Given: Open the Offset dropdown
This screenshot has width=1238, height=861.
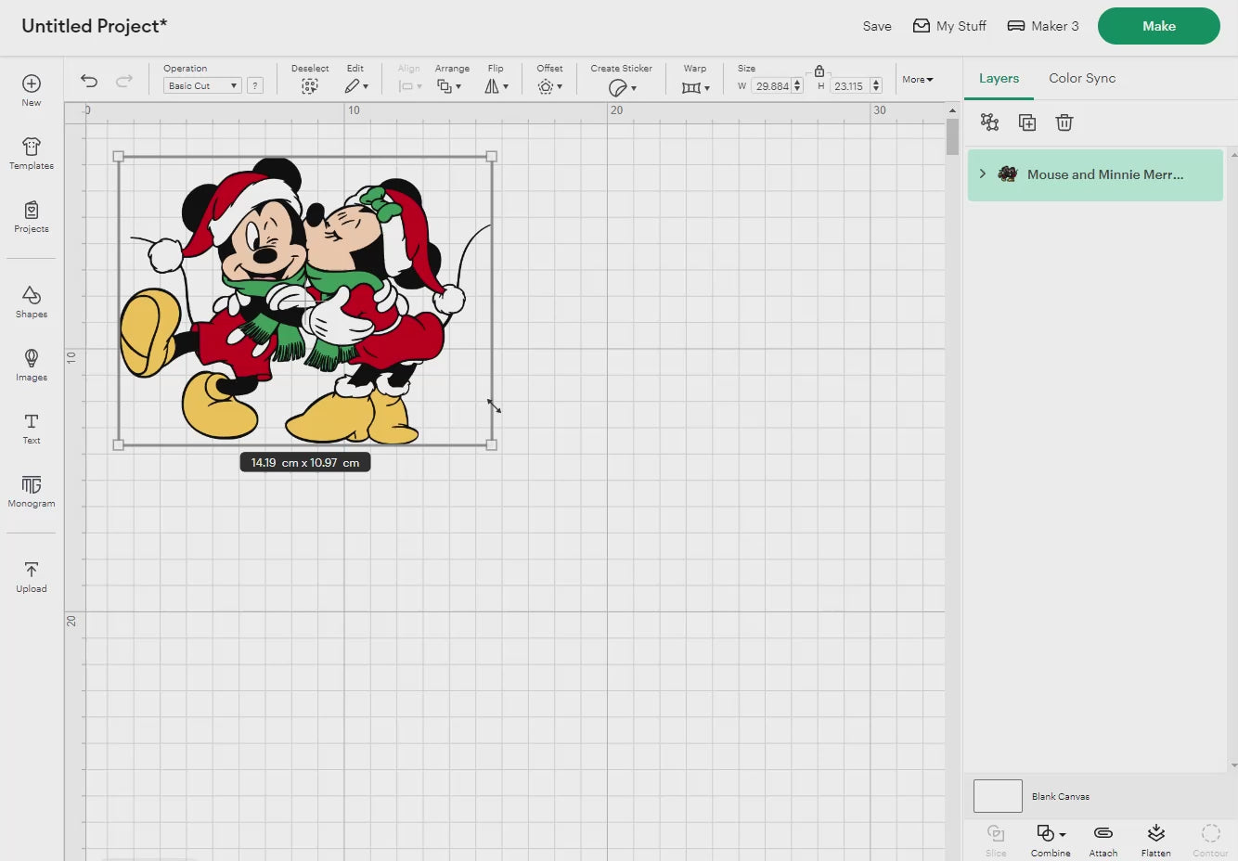Looking at the screenshot, I should [550, 86].
